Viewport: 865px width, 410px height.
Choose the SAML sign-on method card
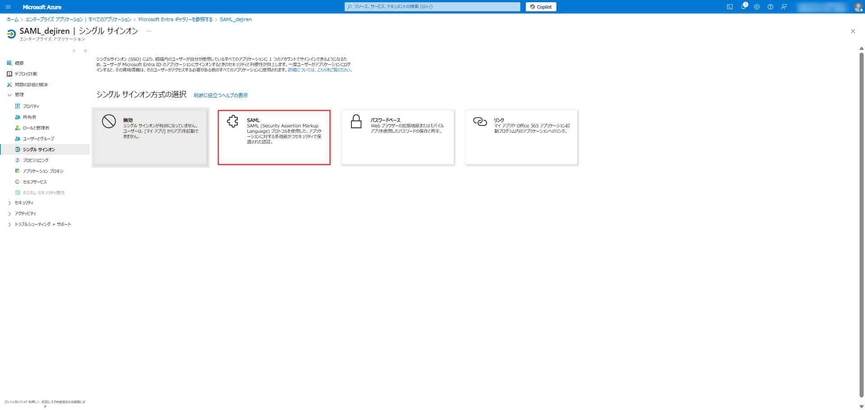tap(274, 137)
